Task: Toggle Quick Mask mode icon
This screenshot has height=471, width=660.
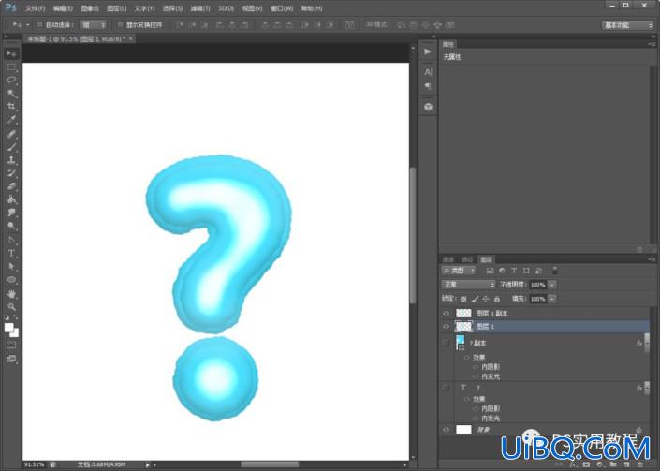Action: [11, 346]
